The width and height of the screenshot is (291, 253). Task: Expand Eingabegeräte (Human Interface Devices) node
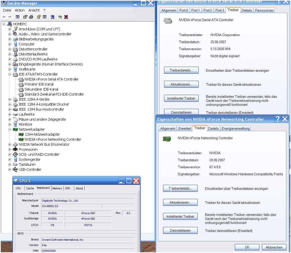[10, 64]
